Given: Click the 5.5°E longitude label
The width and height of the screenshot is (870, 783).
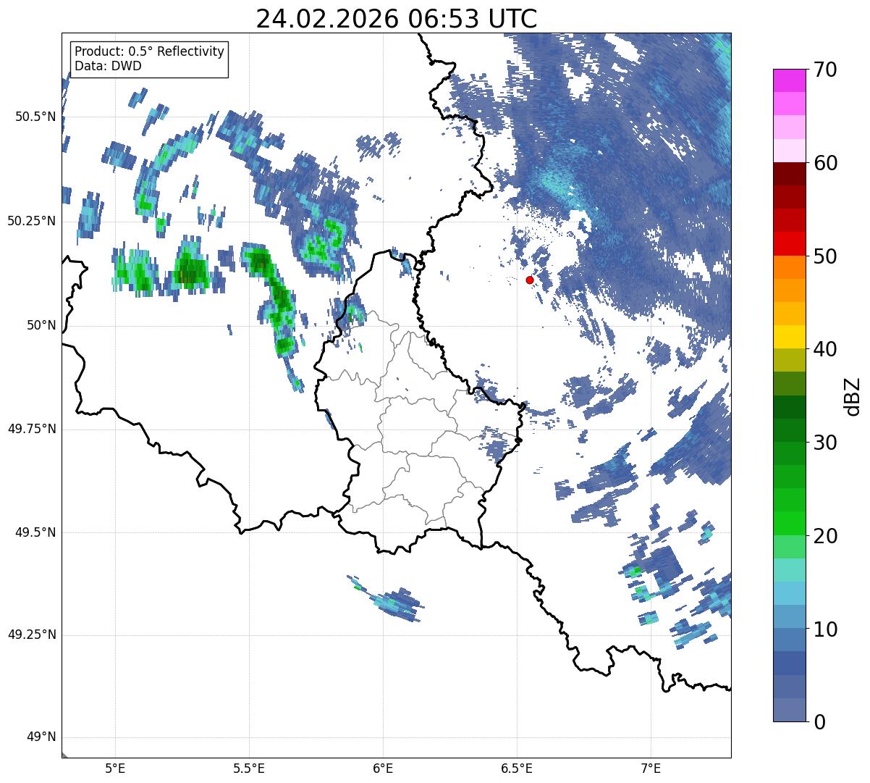Looking at the screenshot, I should 249,769.
